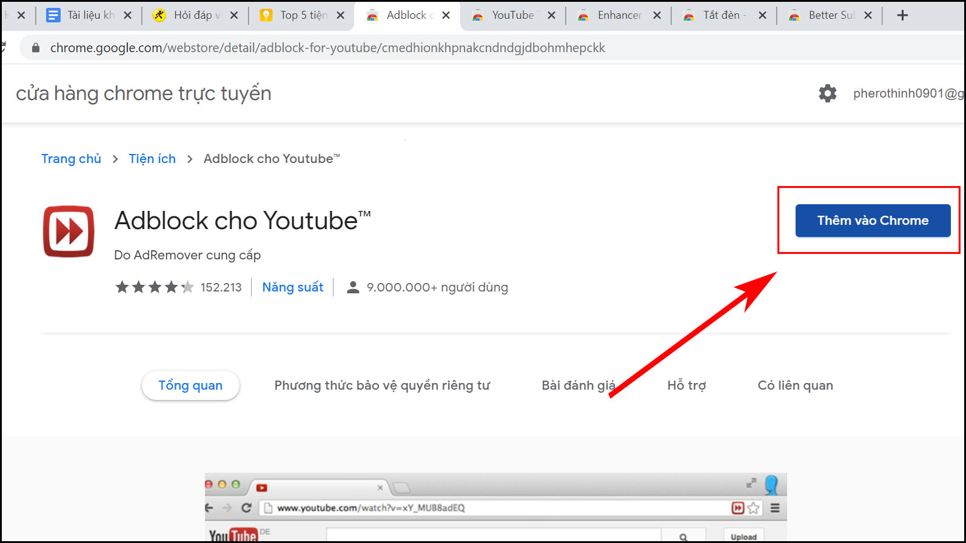Switch to the Tài liệu browser tab
The height and width of the screenshot is (543, 966).
coord(90,15)
